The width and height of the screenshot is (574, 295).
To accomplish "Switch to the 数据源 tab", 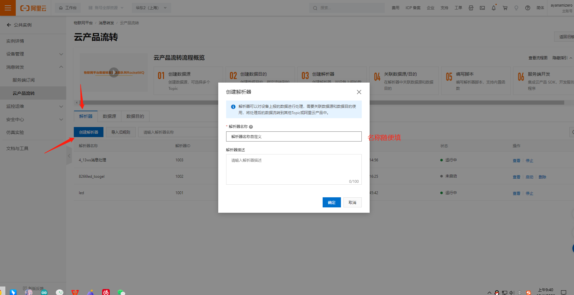I will (109, 116).
